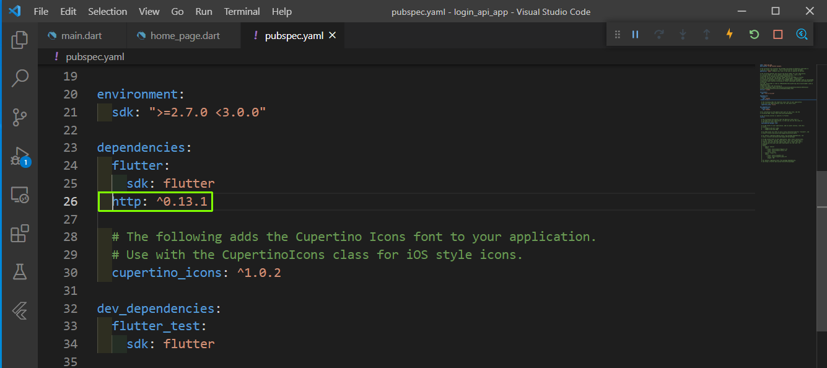
Task: Open the Go menu
Action: point(177,12)
